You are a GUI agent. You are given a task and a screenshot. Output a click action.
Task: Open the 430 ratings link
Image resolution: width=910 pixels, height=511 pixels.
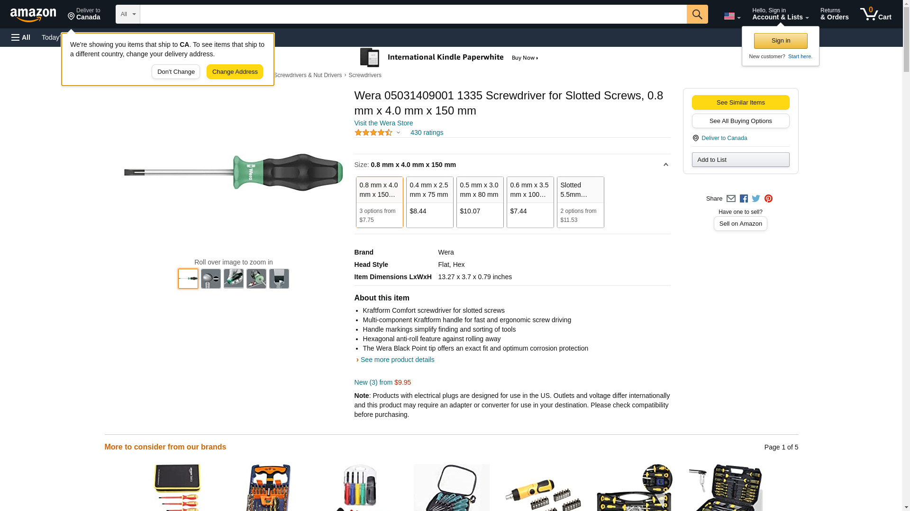[x=427, y=132]
